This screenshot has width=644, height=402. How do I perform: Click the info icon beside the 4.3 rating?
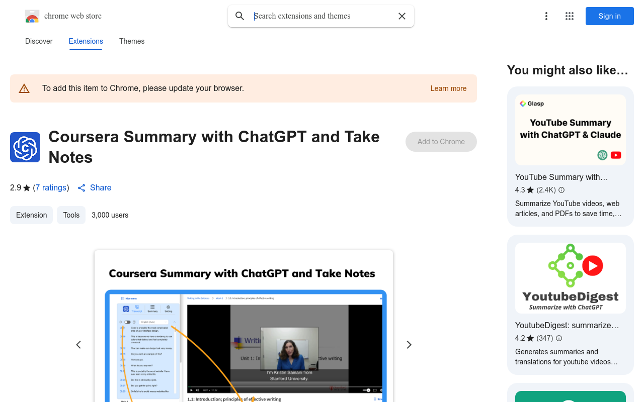coord(561,190)
